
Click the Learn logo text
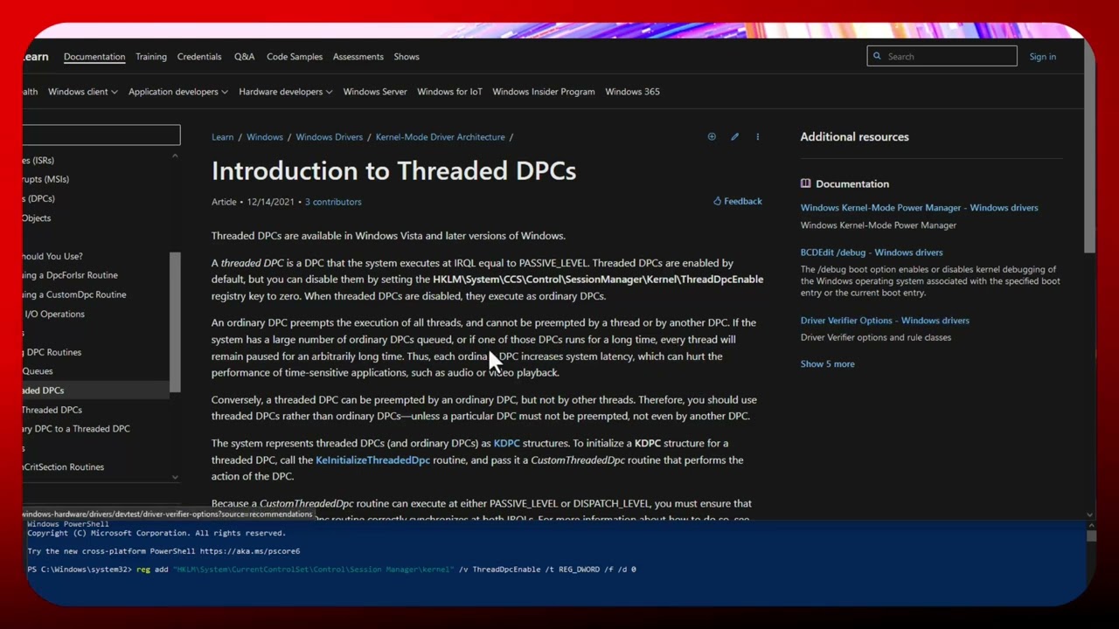click(x=35, y=57)
